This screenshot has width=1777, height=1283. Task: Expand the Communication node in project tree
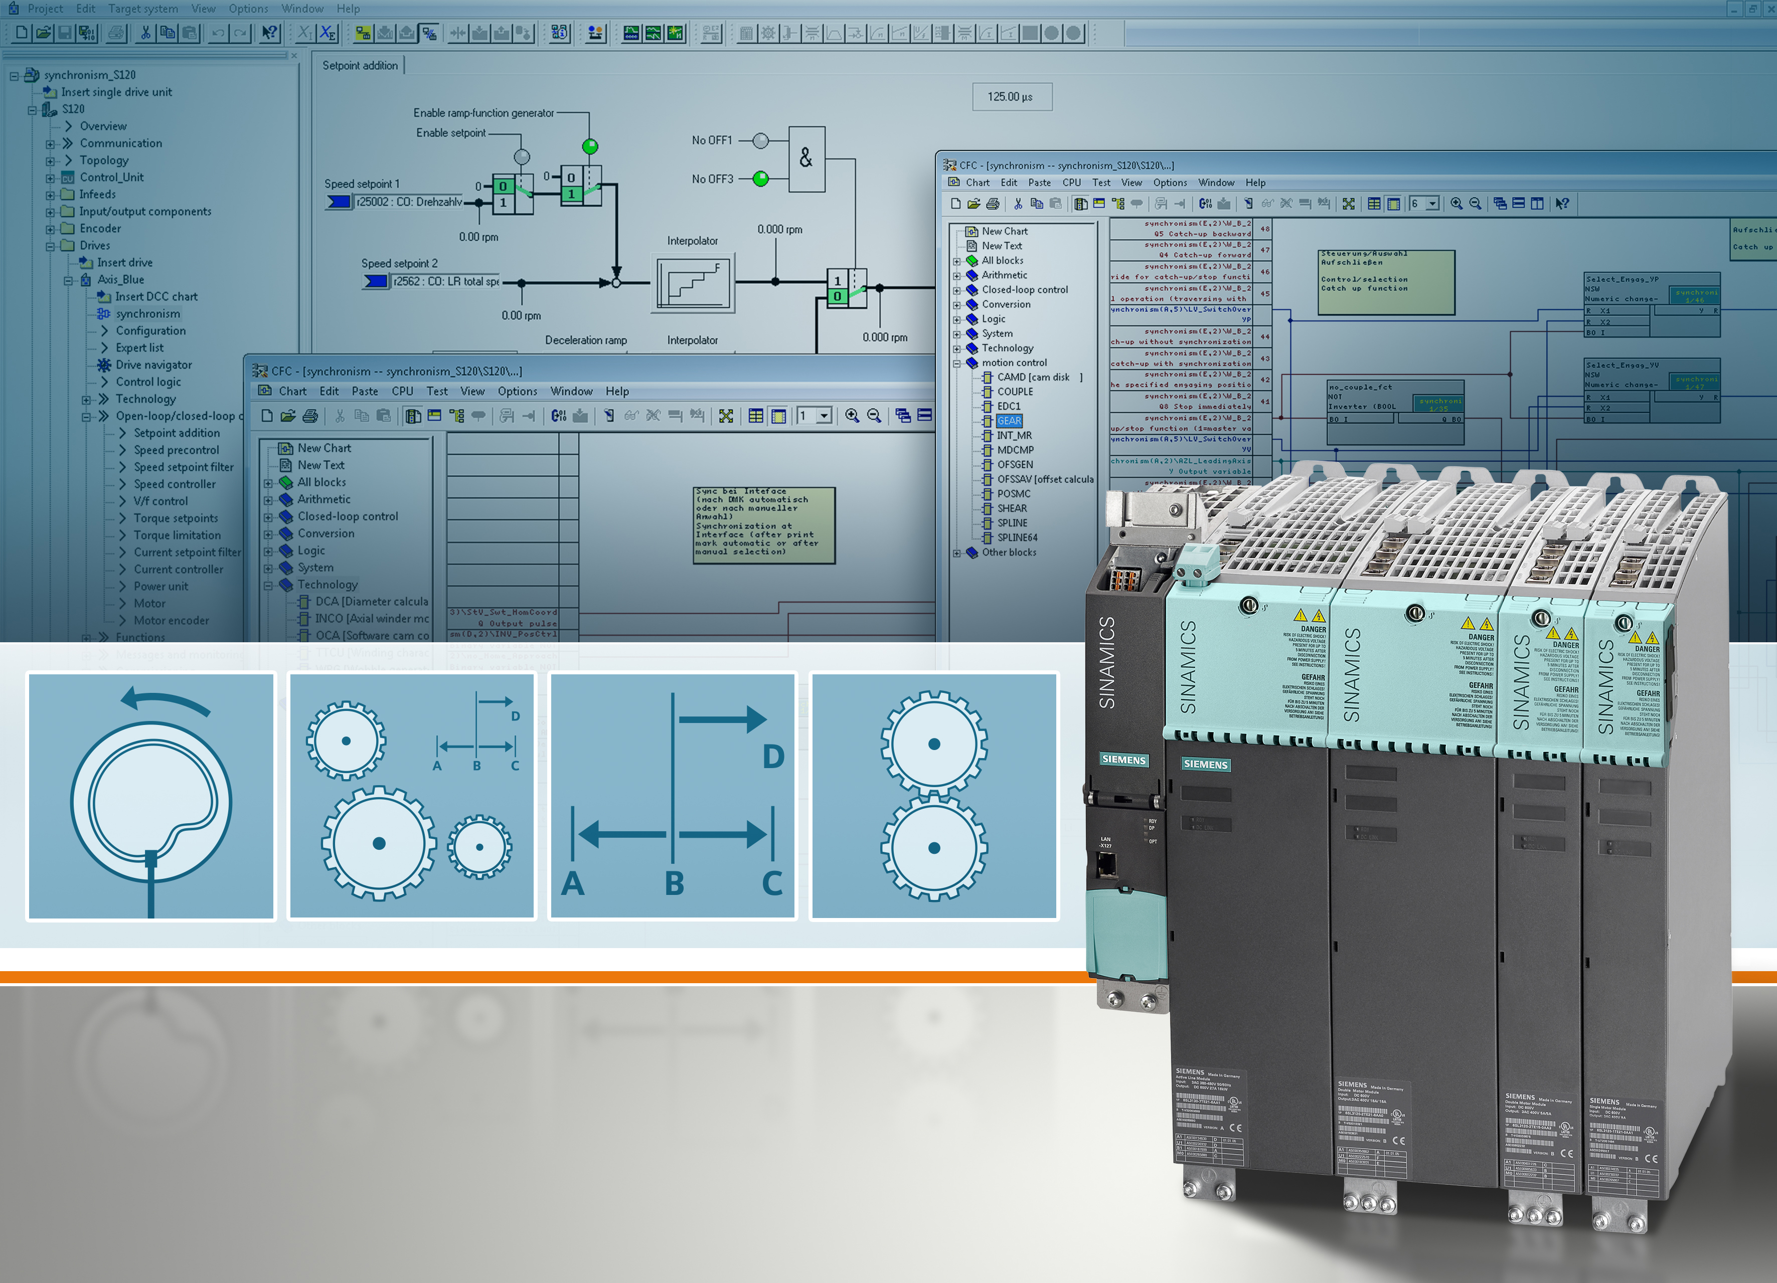[x=50, y=144]
